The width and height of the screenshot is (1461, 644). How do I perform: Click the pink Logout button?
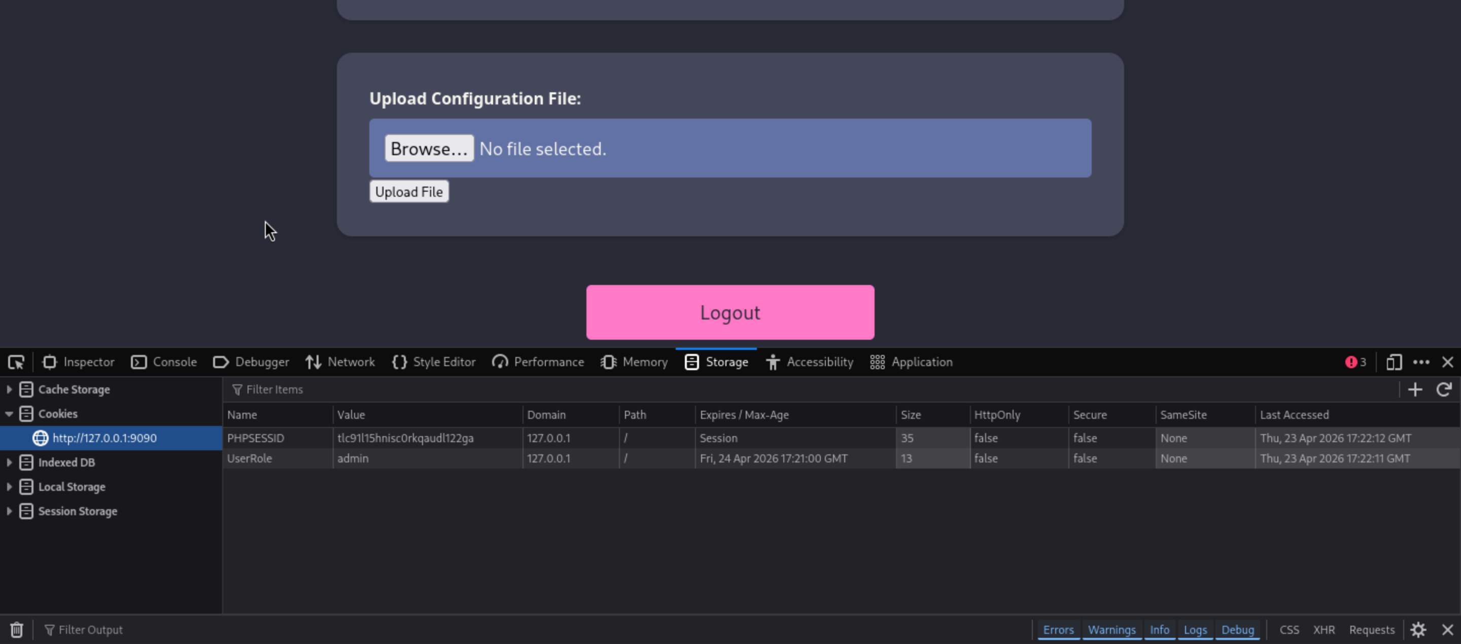(729, 312)
